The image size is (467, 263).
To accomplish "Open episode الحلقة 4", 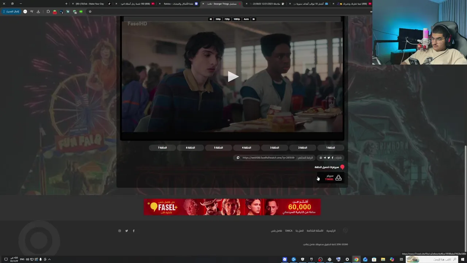I will coord(247,148).
